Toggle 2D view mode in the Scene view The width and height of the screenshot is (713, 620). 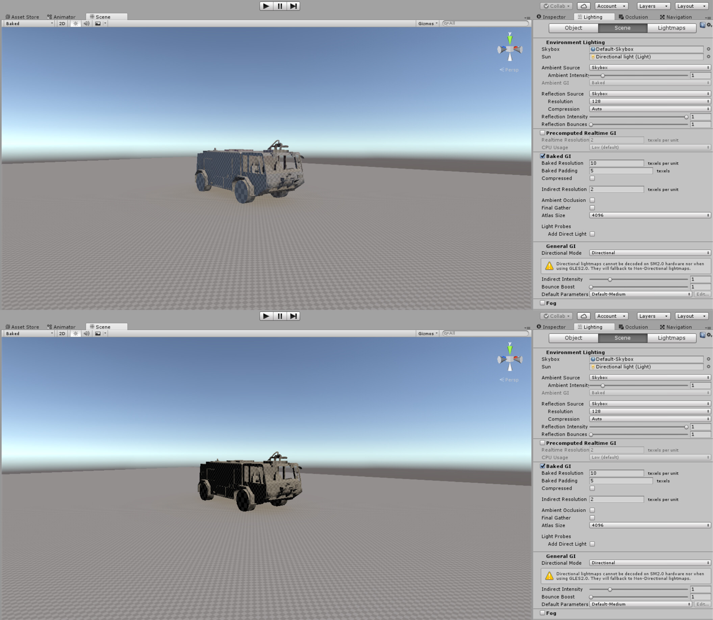[61, 24]
